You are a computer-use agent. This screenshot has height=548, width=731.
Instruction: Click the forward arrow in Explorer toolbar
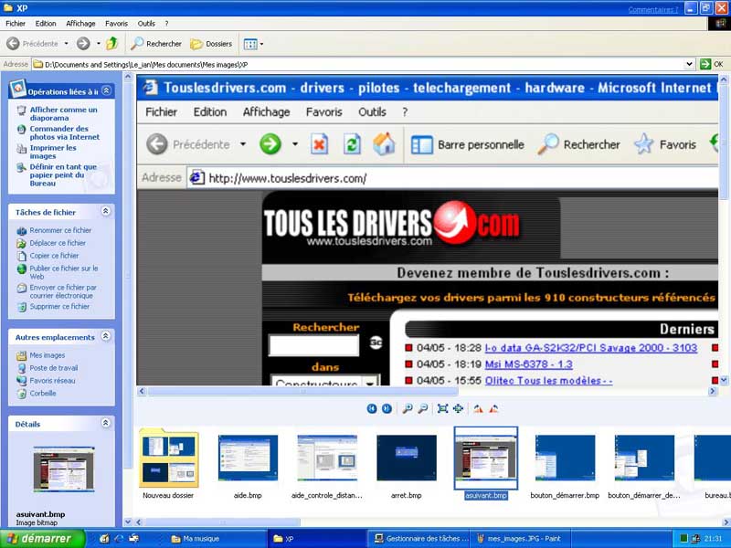click(83, 44)
